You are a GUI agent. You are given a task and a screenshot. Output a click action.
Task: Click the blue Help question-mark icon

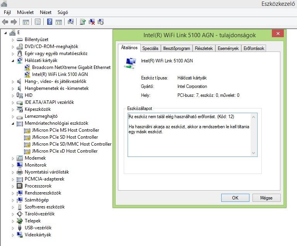click(x=49, y=22)
